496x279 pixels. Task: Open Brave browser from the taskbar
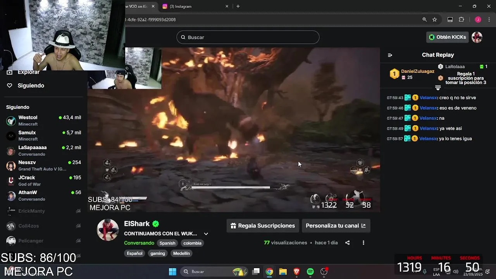point(296,272)
